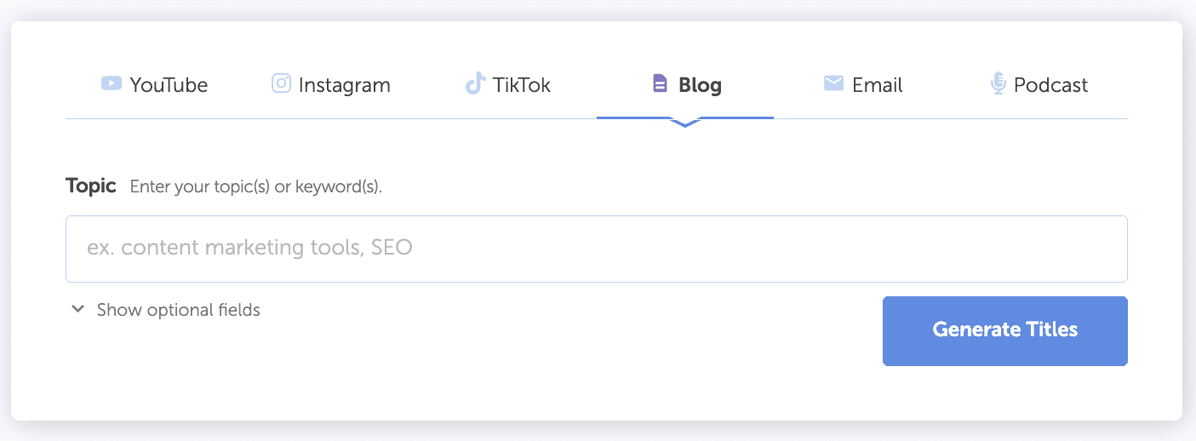
Task: Click the 'ex. content marketing tools, SEO' placeholder
Action: (249, 249)
